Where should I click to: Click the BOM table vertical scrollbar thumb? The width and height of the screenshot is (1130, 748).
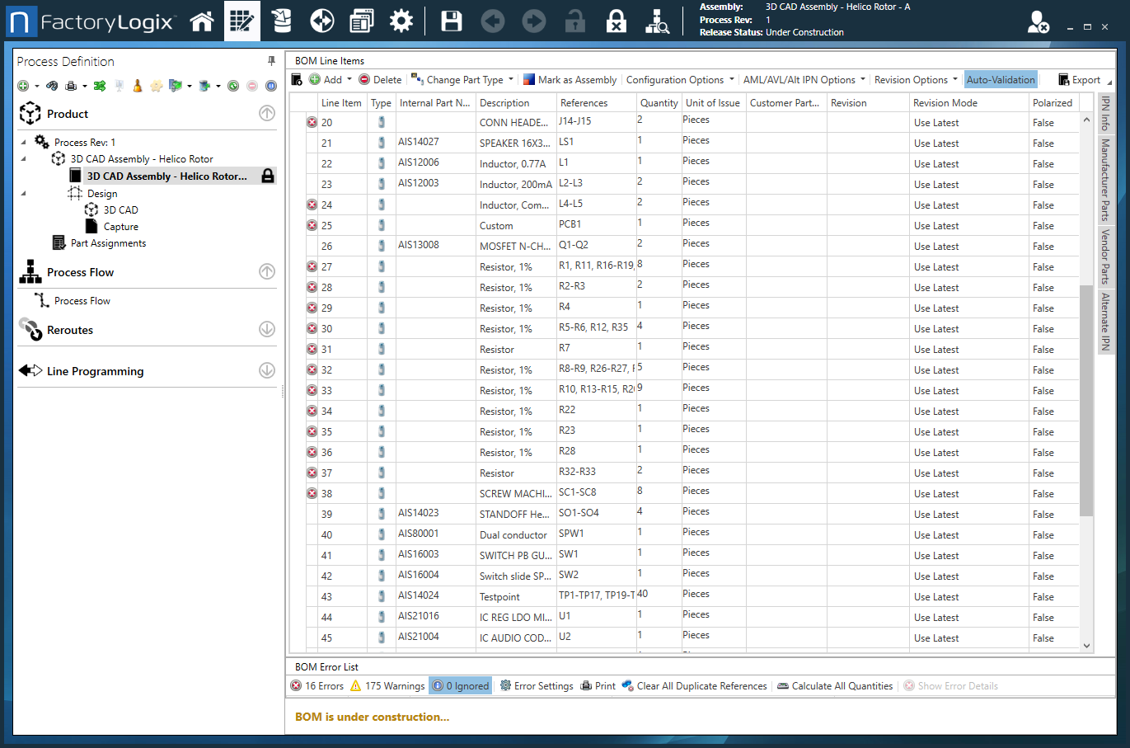[1086, 400]
